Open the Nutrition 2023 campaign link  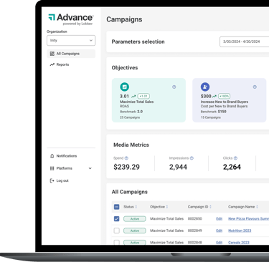(x=240, y=231)
